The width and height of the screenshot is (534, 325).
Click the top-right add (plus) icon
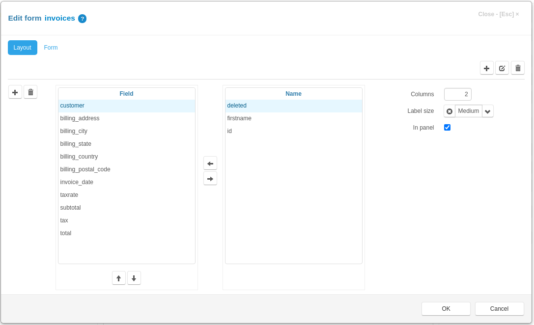(487, 68)
